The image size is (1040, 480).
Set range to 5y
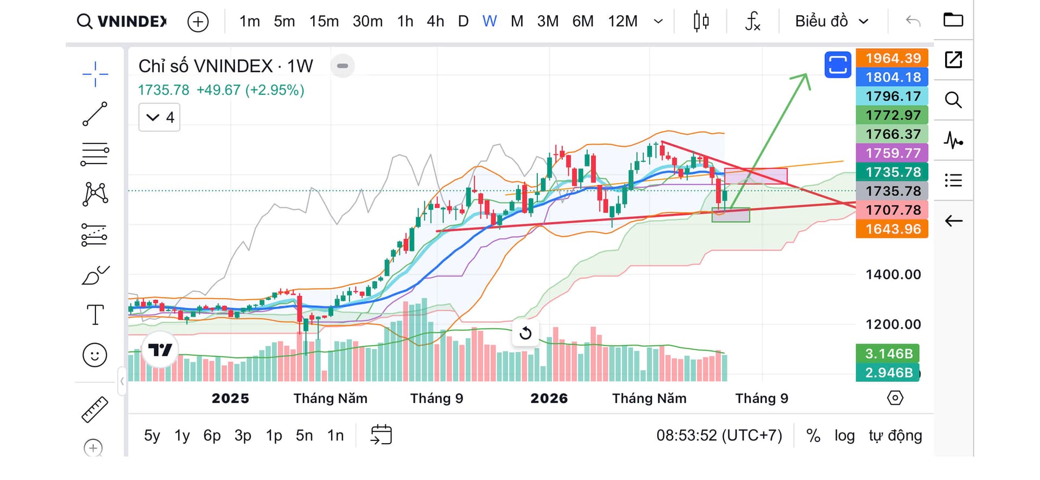click(152, 436)
